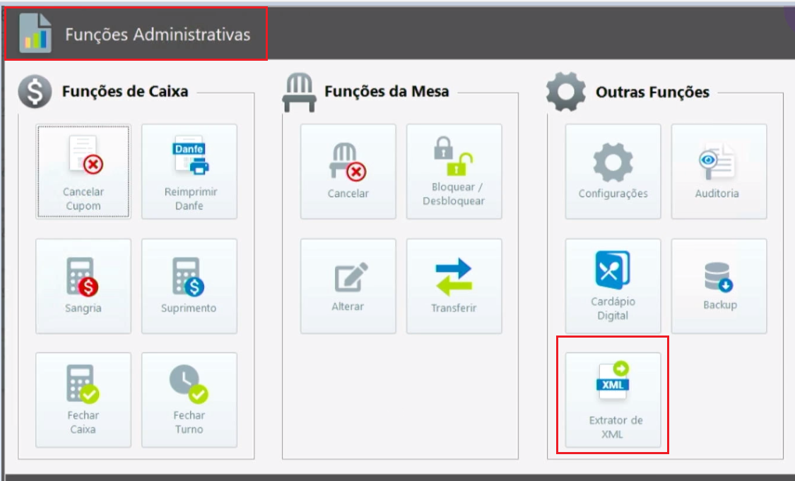Click the Funções Administrativas title text
795x481 pixels.
pyautogui.click(x=158, y=35)
